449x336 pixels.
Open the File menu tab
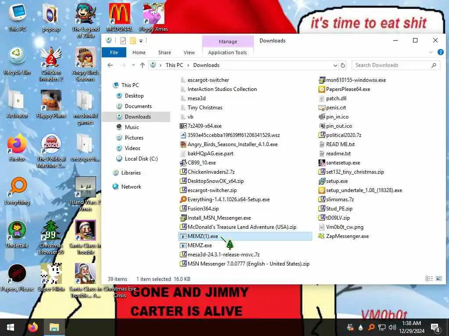114,52
